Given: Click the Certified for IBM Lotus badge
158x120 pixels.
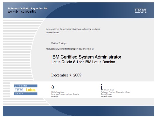Looking at the screenshot, I should pyautogui.click(x=26, y=90).
